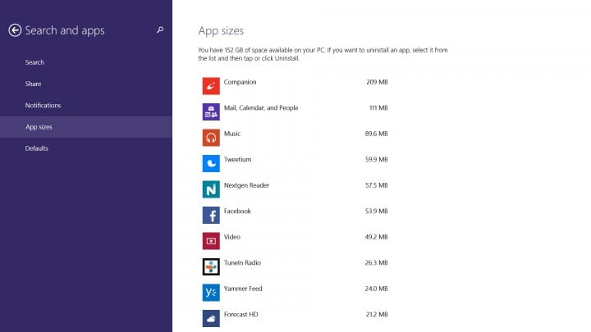Click the Facebook app name
The height and width of the screenshot is (332, 591).
pos(237,211)
